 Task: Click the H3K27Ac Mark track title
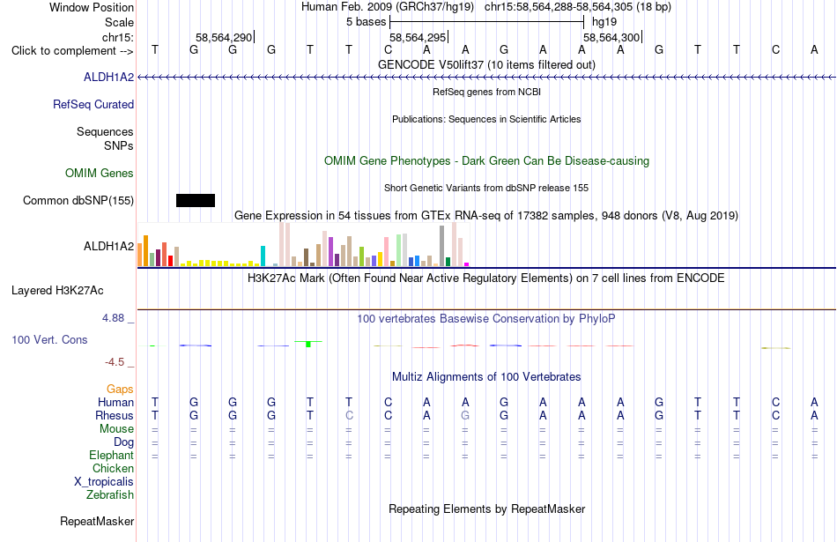pyautogui.click(x=486, y=278)
